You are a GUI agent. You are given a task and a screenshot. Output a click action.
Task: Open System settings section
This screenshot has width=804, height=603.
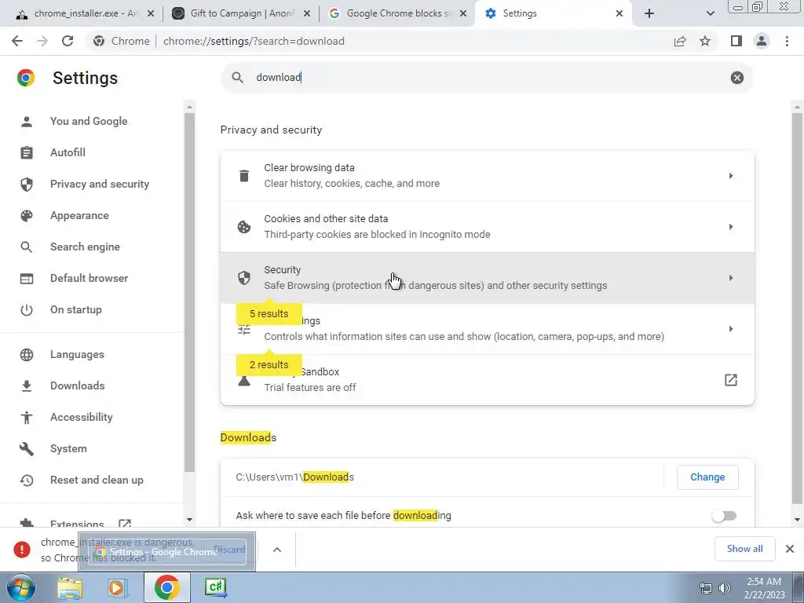click(x=68, y=448)
